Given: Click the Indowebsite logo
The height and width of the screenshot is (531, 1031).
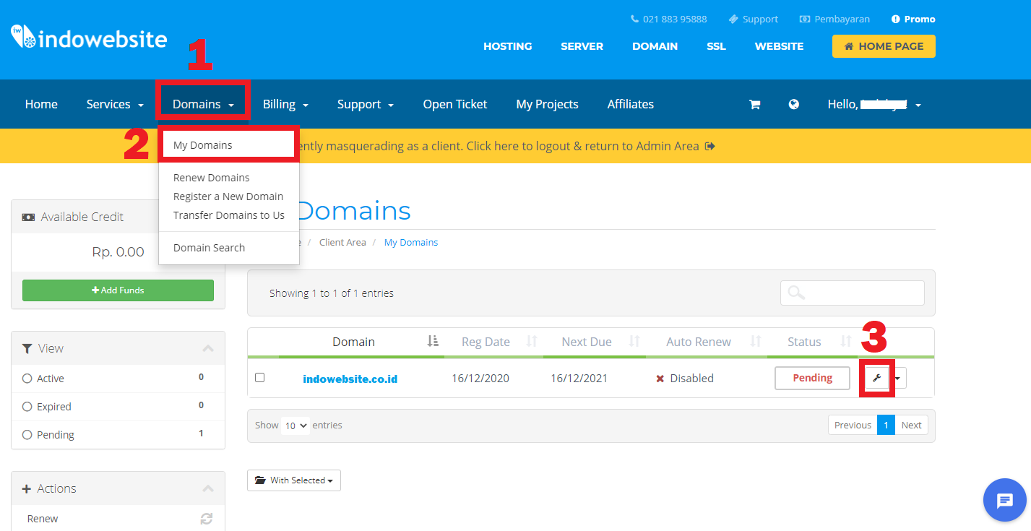Looking at the screenshot, I should (x=88, y=38).
